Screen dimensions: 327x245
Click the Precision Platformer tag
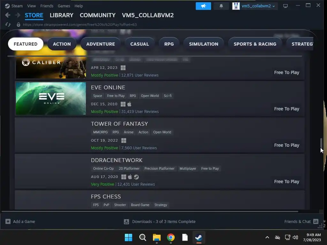click(x=159, y=168)
